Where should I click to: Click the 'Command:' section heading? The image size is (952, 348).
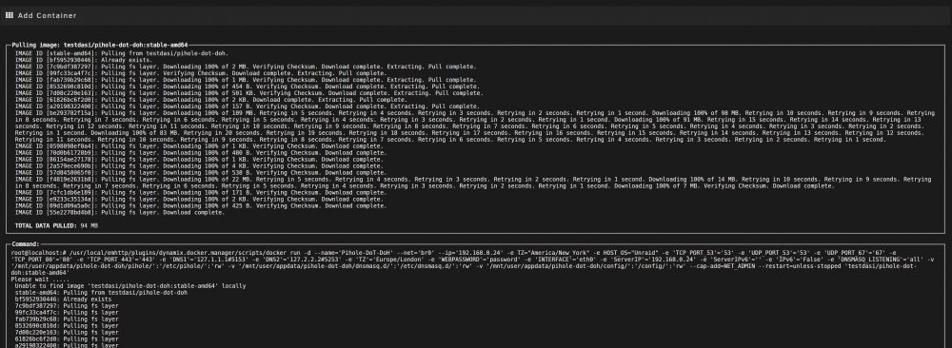tap(26, 245)
